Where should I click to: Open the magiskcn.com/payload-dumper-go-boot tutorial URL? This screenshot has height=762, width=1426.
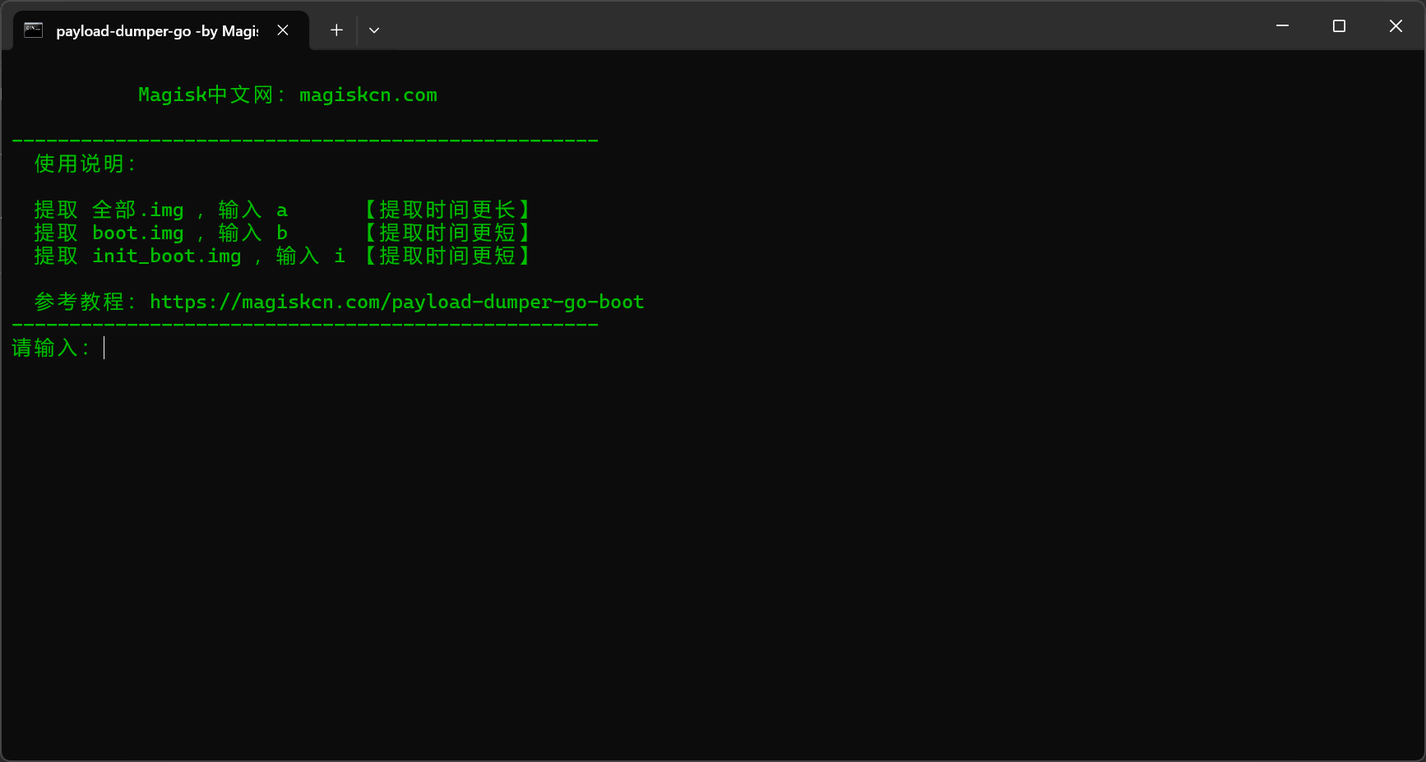pyautogui.click(x=396, y=302)
